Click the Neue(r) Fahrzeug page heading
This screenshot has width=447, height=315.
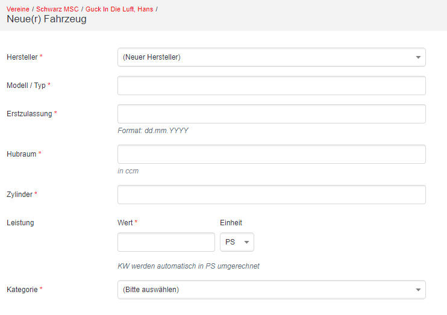(46, 19)
